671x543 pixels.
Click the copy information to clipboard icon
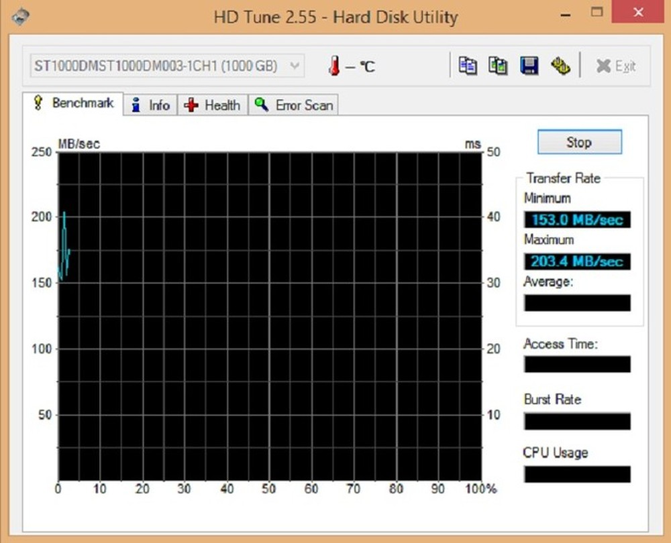point(468,65)
